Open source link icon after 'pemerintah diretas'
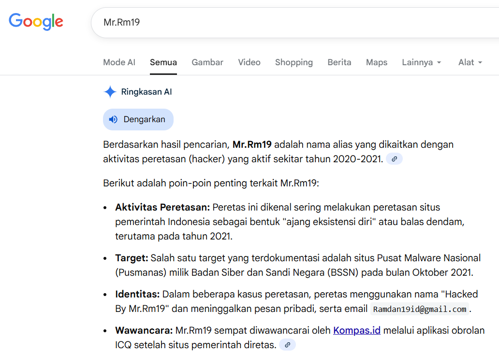 pos(287,345)
